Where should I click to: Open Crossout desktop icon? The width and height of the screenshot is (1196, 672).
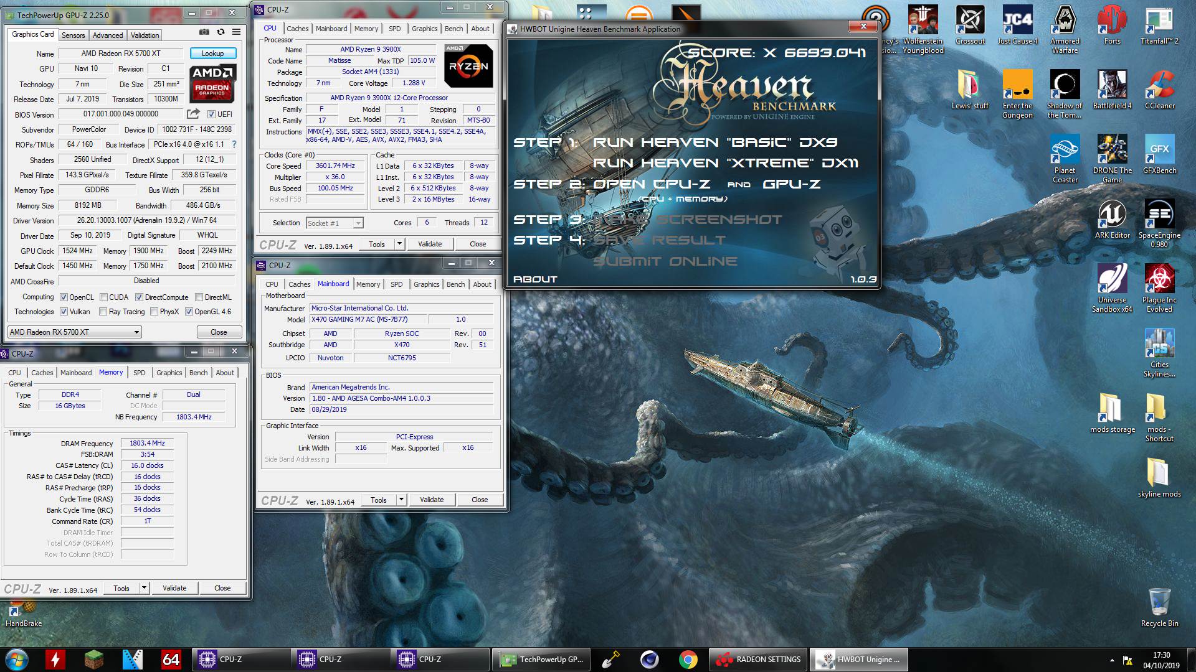click(970, 25)
